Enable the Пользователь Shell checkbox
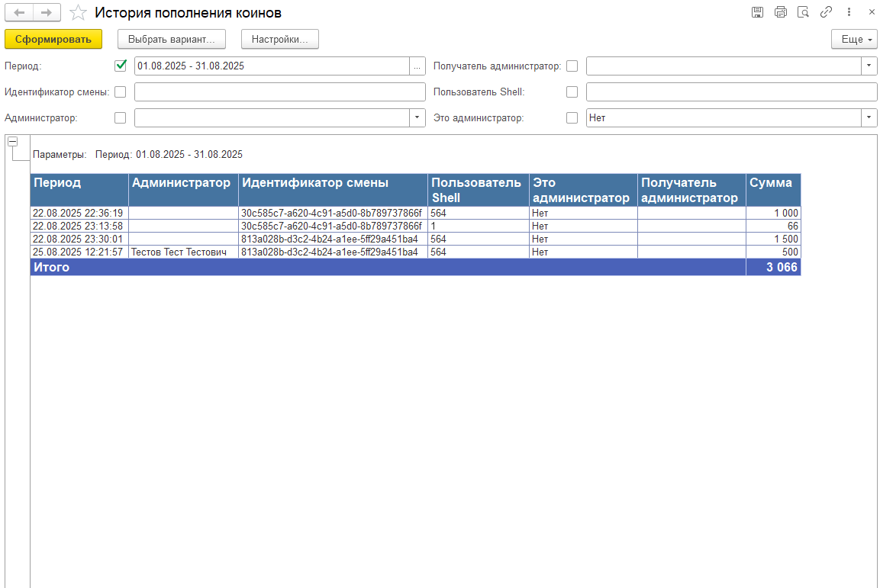 572,92
